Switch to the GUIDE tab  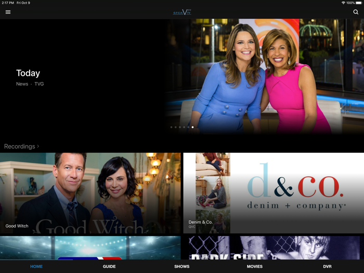109,266
